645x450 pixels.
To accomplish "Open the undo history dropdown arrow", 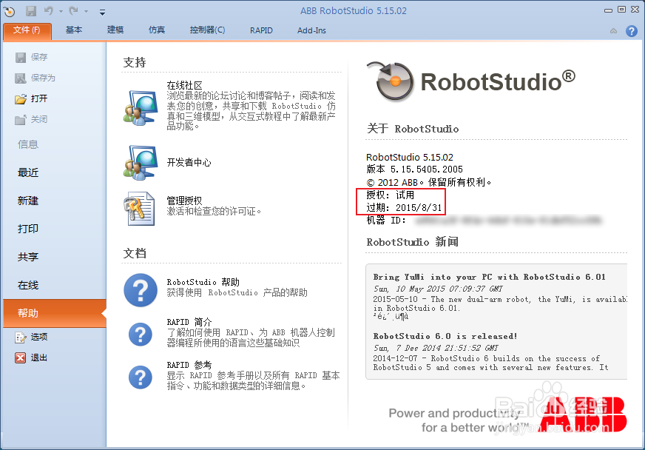I will pyautogui.click(x=61, y=12).
